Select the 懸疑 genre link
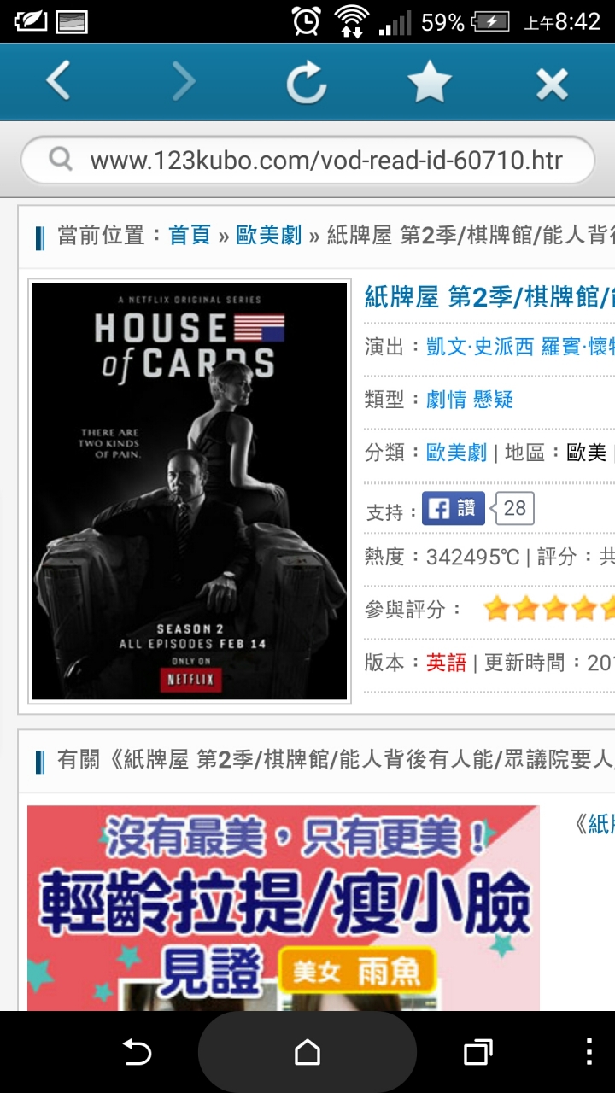This screenshot has width=615, height=1093. [x=492, y=400]
